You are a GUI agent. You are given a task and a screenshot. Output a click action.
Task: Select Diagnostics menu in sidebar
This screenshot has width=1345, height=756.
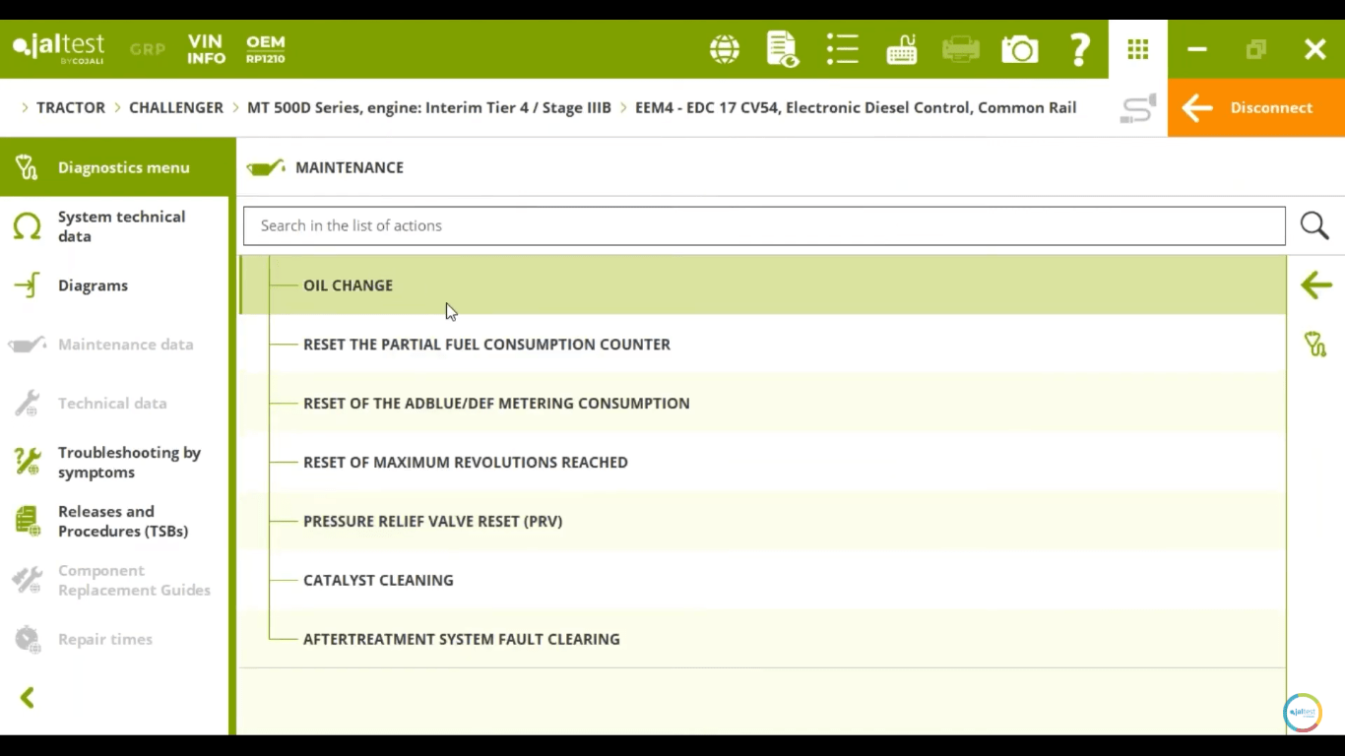(123, 167)
